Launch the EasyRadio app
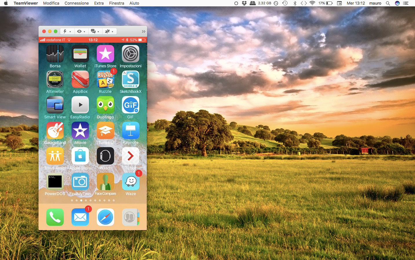 [x=80, y=105]
